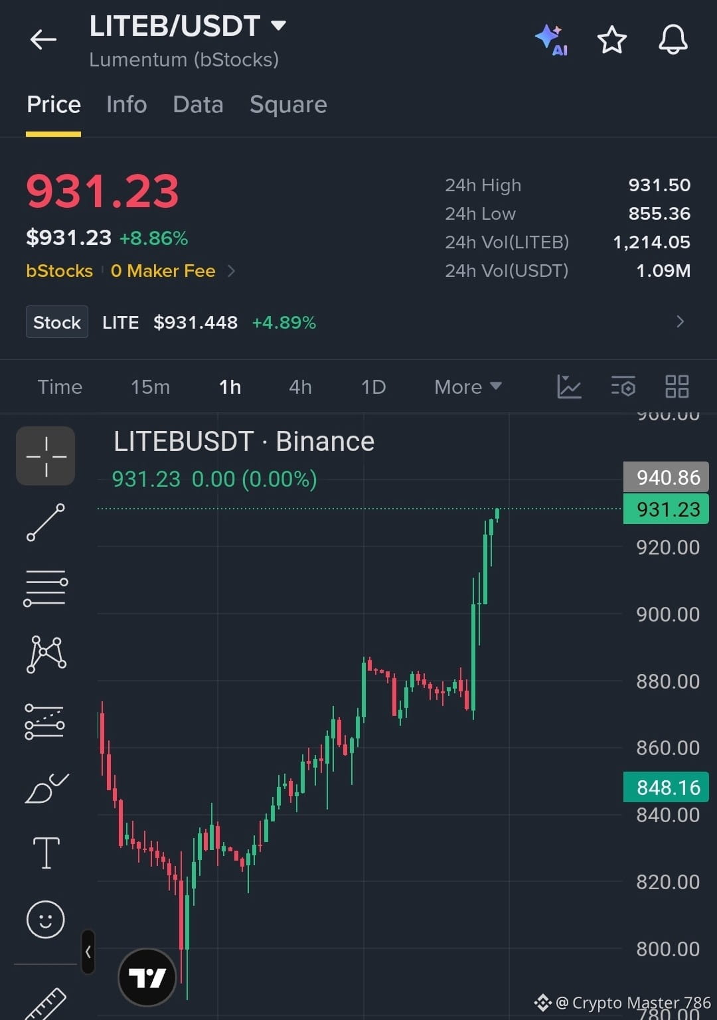The image size is (717, 1020).
Task: Click the large 931.23 last price
Action: [102, 191]
